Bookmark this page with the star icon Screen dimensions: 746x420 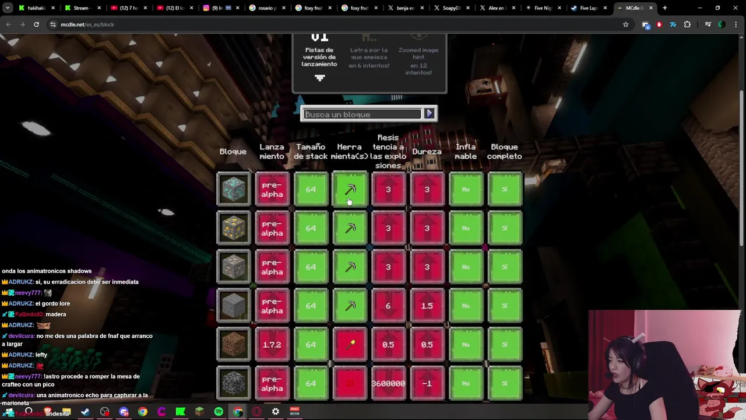625,24
